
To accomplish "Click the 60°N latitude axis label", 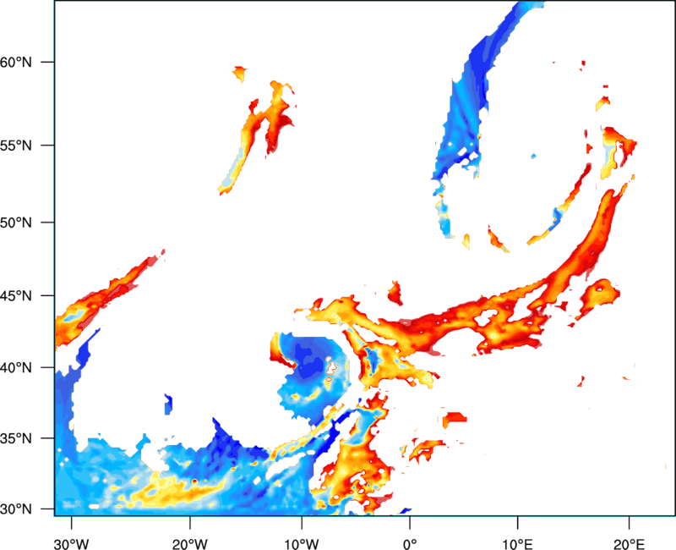I will coord(16,62).
